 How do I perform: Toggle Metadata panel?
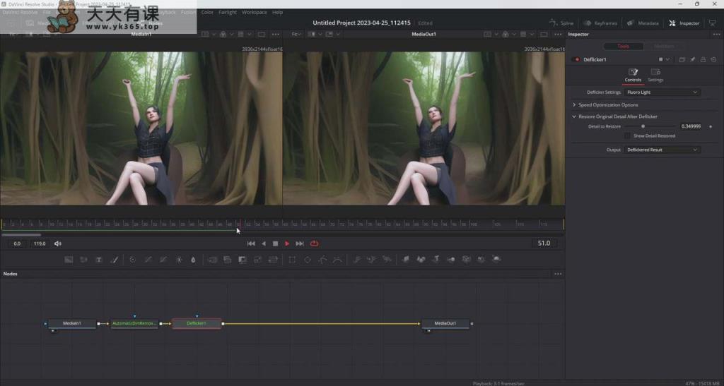[x=643, y=23]
